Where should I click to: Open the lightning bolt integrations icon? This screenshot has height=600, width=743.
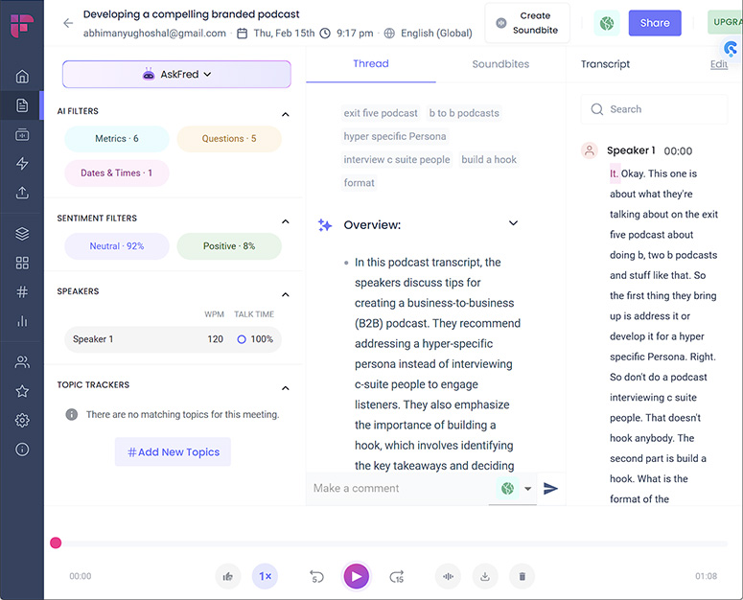coord(22,164)
